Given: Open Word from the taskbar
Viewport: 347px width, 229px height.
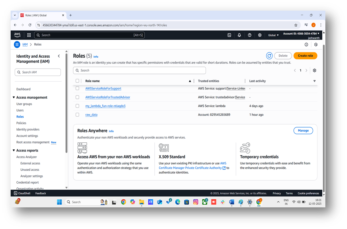Looking at the screenshot, I should click(232, 202).
